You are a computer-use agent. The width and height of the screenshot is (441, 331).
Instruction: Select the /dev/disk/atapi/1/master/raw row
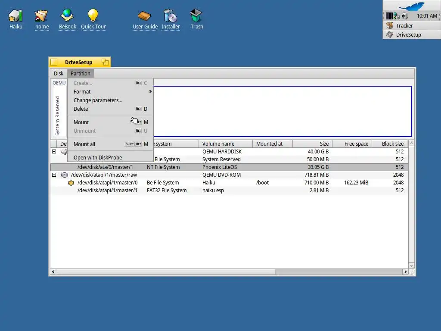229,175
